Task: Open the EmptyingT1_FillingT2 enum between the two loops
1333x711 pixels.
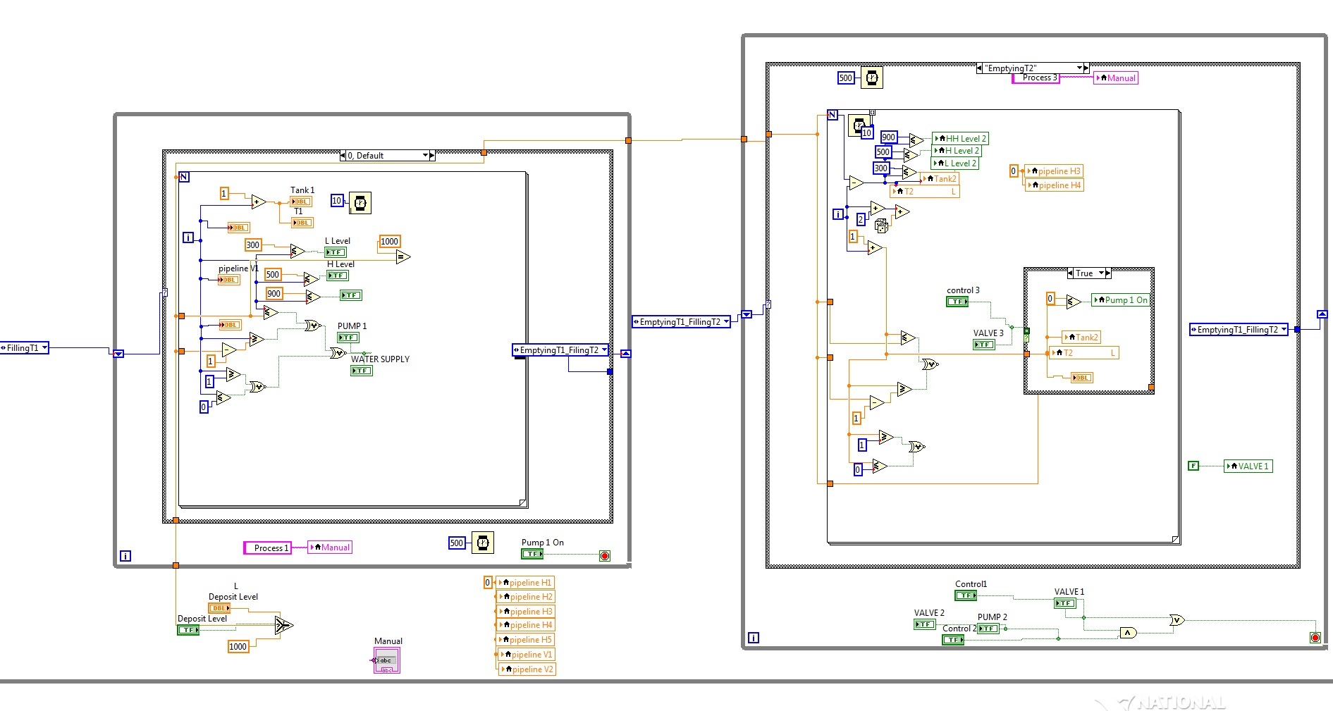Action: pos(681,322)
